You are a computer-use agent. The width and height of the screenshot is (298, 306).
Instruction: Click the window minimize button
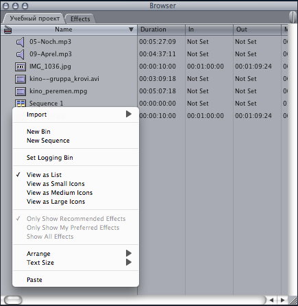[15, 5]
